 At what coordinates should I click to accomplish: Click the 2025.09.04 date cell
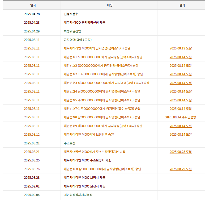(x=32, y=195)
